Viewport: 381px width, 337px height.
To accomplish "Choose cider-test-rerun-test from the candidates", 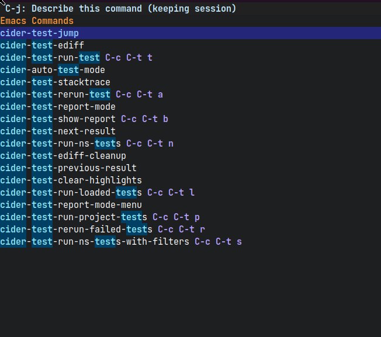I will point(55,95).
